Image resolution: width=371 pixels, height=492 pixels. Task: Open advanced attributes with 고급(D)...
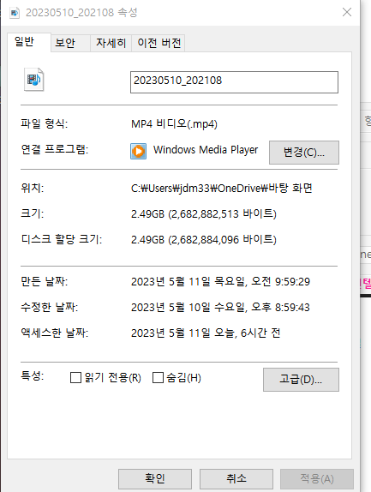pos(301,380)
